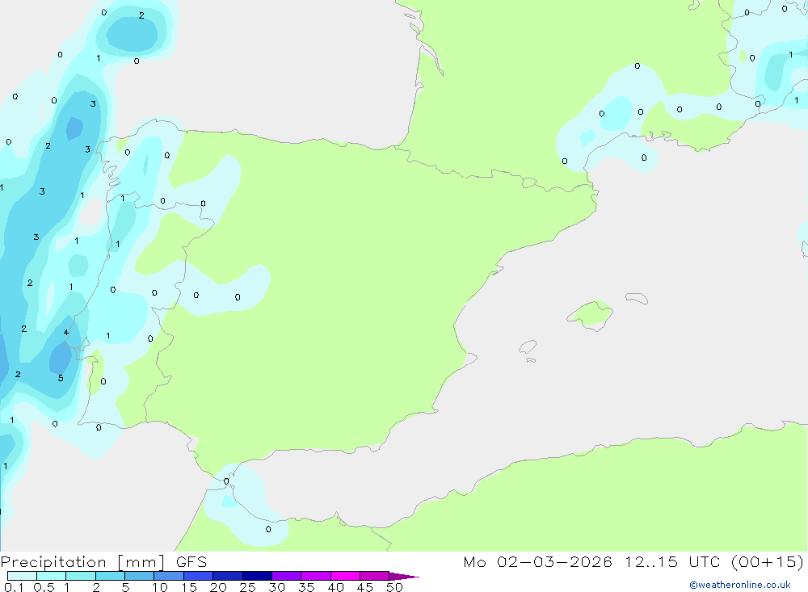Screen dimensions: 808x592
Task: Click the 2–5 mm legend color segment
Action: tap(110, 576)
